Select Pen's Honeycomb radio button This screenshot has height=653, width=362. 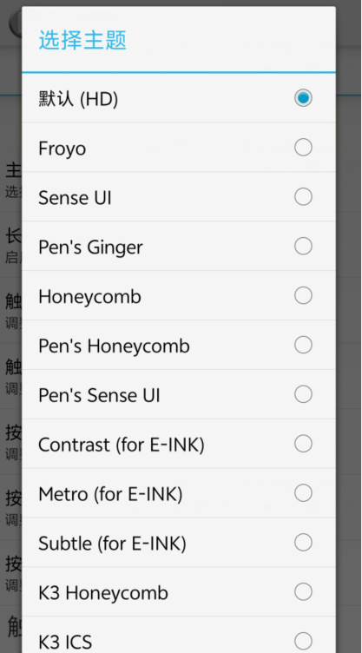pos(303,345)
